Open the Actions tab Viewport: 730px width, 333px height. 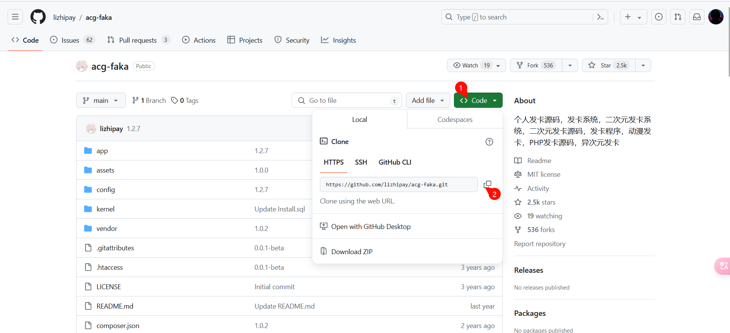[199, 40]
